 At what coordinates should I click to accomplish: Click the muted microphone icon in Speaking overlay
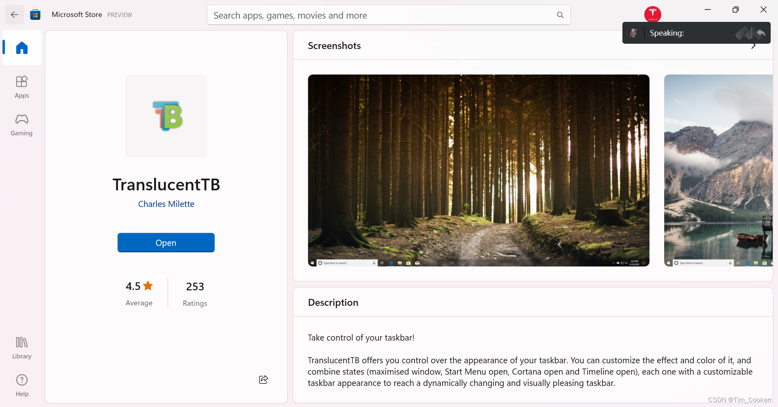(633, 33)
